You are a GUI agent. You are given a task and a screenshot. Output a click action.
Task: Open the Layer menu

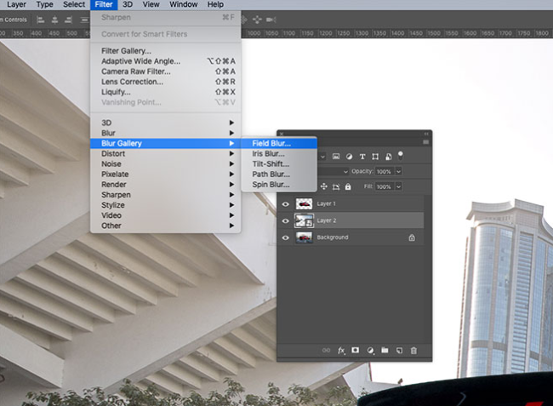tap(16, 4)
